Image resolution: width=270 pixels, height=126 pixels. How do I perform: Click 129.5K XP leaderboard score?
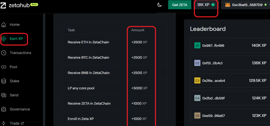258,80
